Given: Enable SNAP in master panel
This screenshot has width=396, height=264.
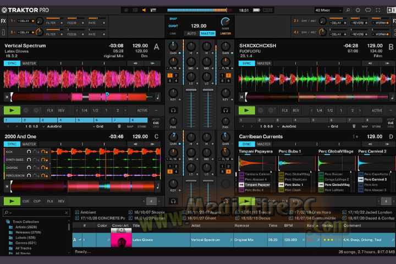Looking at the screenshot, I should (173, 19).
